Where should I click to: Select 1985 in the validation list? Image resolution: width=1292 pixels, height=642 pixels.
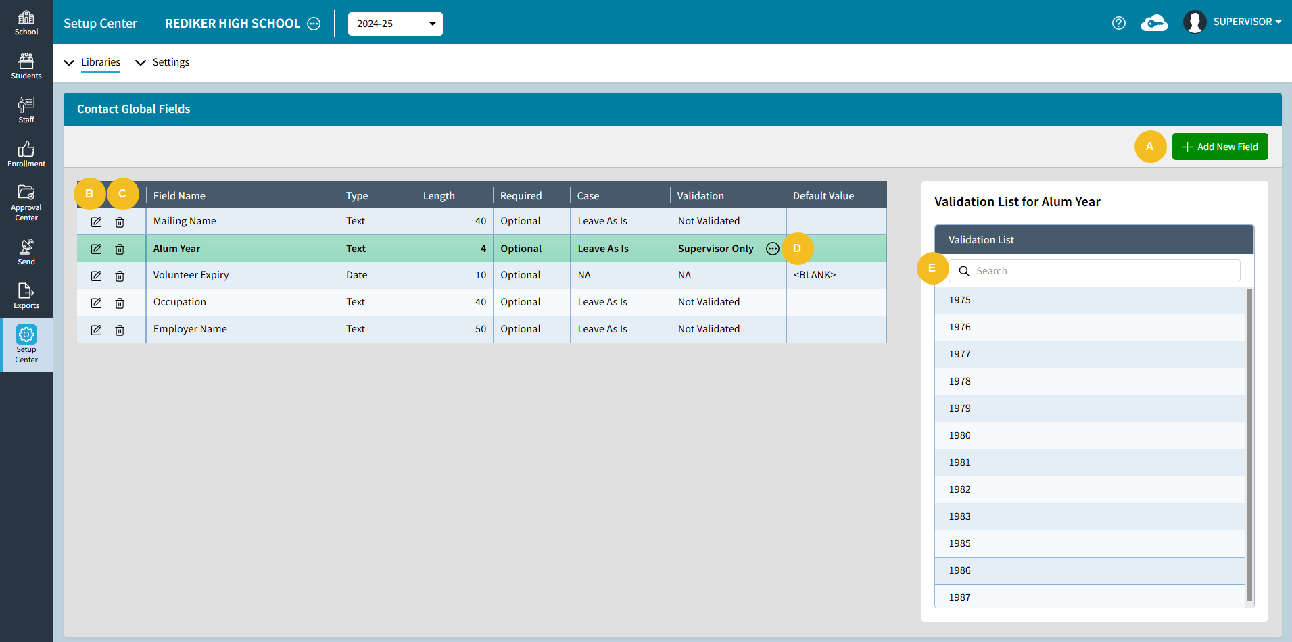1090,543
